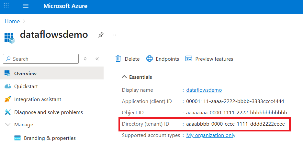The width and height of the screenshot is (303, 145).
Task: Click the Quickstart cloud icon
Action: pyautogui.click(x=8, y=87)
